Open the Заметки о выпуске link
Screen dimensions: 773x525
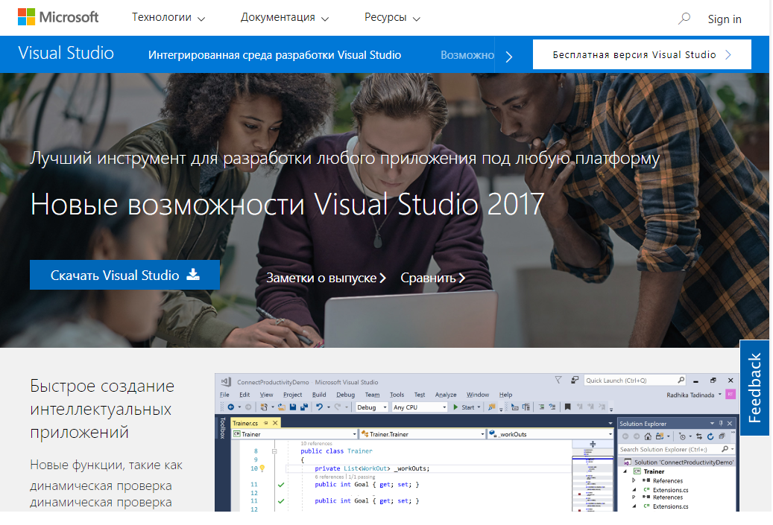pyautogui.click(x=326, y=278)
